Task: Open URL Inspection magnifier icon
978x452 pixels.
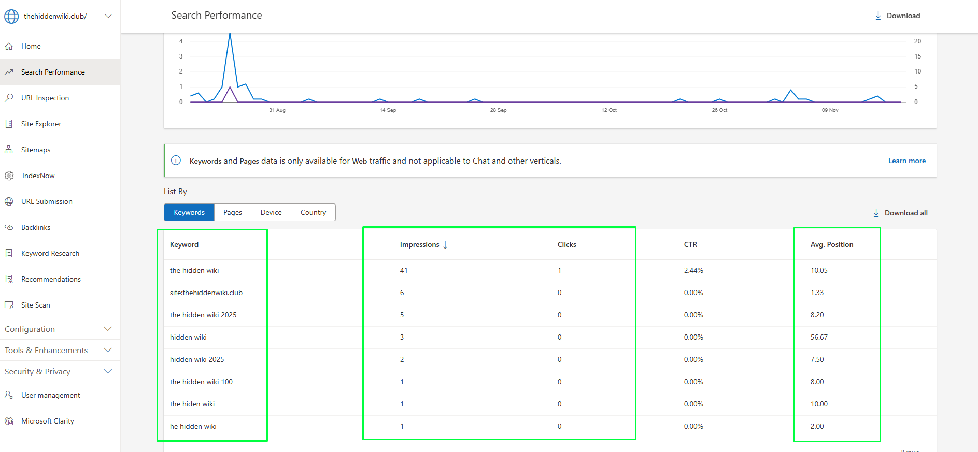Action: tap(9, 98)
